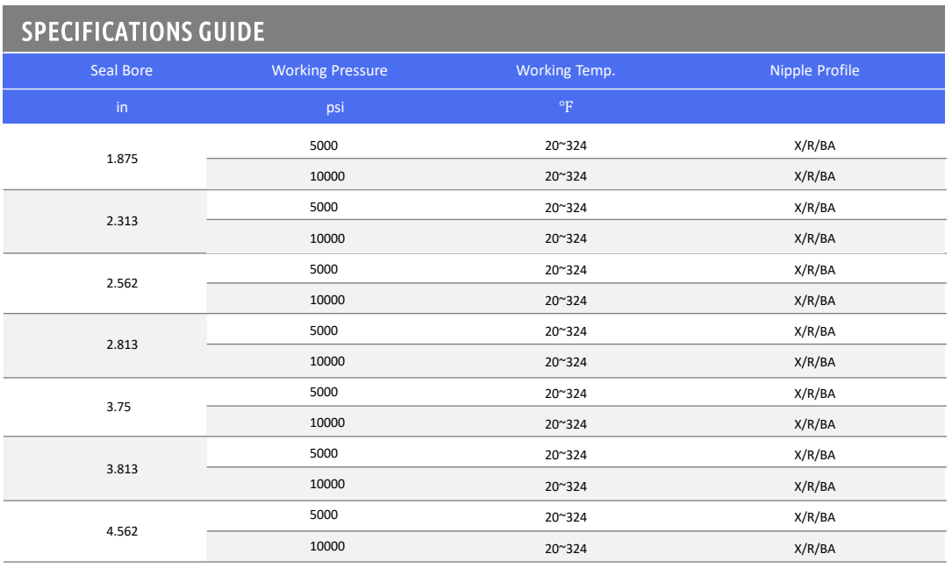The width and height of the screenshot is (952, 568).
Task: Select the topmost 20~324 temperature value
Action: 564,146
